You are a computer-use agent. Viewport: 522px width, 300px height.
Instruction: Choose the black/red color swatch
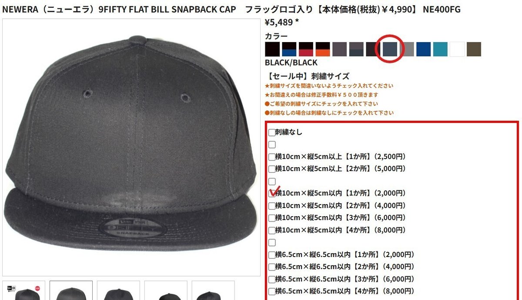click(306, 49)
